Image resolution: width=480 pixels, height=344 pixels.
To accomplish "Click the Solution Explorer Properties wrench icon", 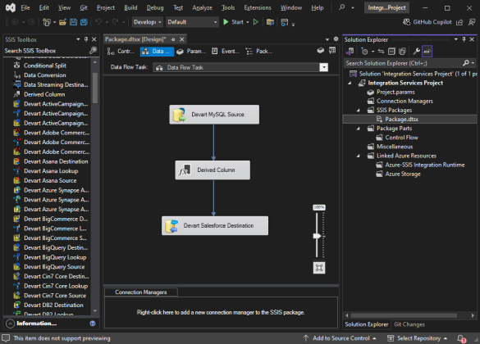I will pyautogui.click(x=416, y=52).
